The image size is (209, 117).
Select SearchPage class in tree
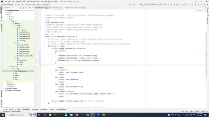pyautogui.click(x=22, y=41)
